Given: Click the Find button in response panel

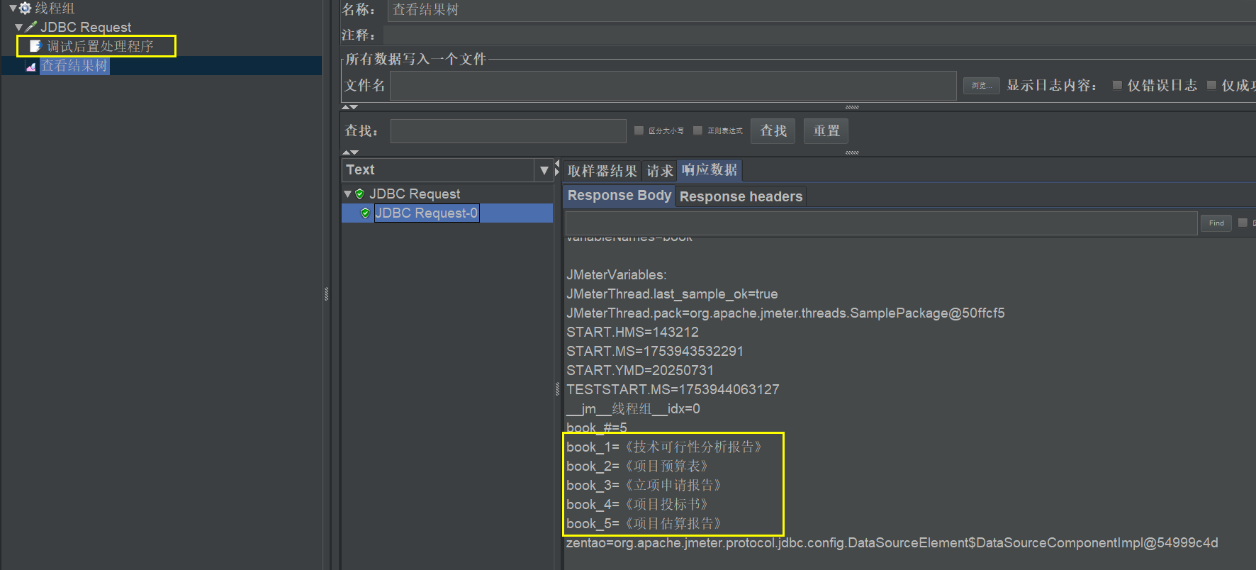Looking at the screenshot, I should click(1216, 223).
